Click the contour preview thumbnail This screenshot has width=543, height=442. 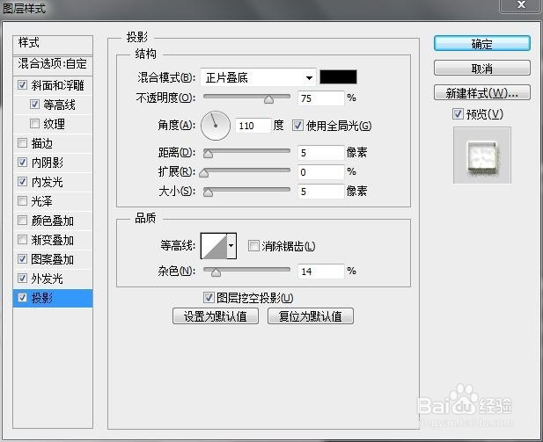pos(214,246)
